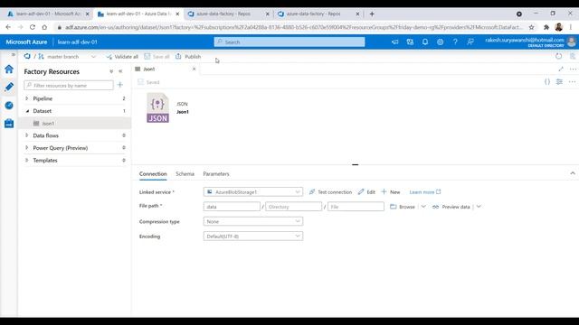579x325 pixels.
Task: Open the Preview data dropdown arrow
Action: pyautogui.click(x=479, y=207)
